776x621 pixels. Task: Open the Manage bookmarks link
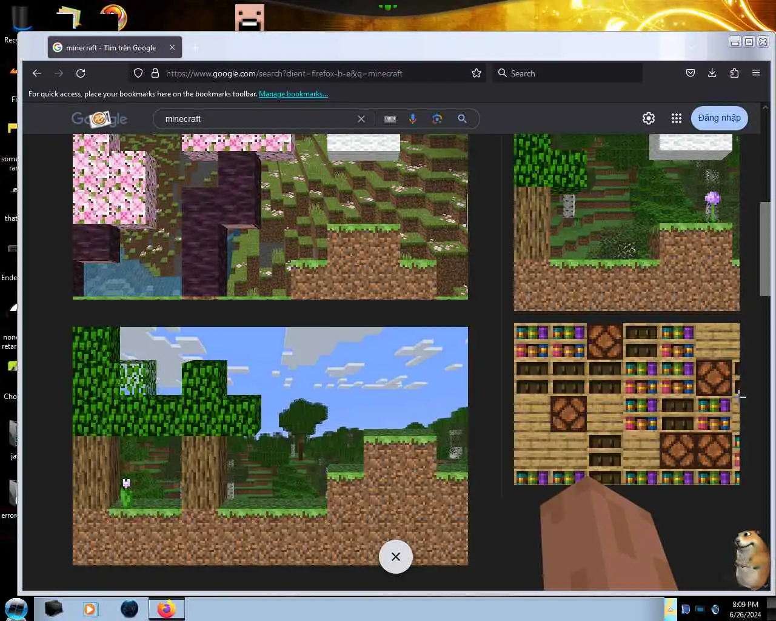(293, 94)
